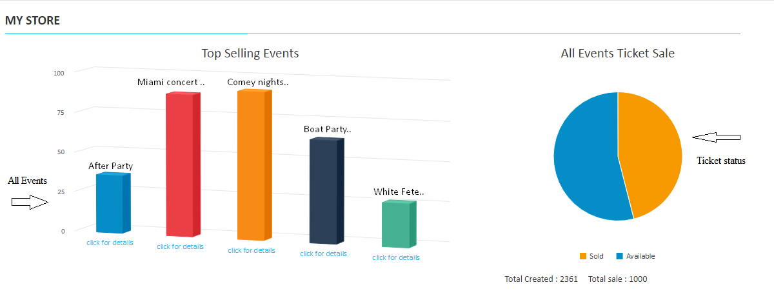
Task: Toggle the Sold legend orange swatch
Action: [583, 256]
